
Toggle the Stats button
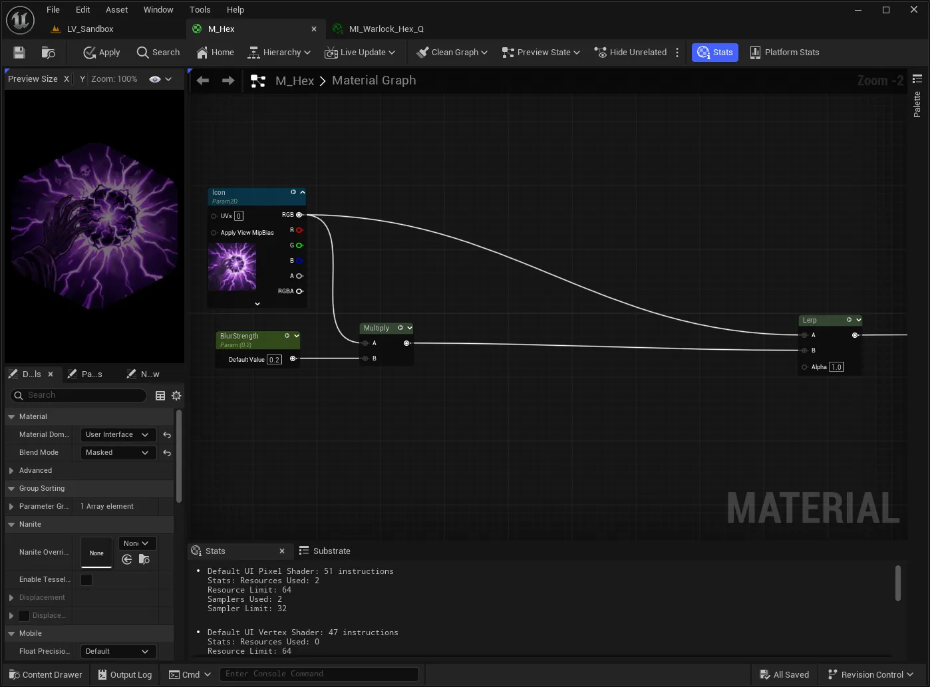tap(715, 53)
